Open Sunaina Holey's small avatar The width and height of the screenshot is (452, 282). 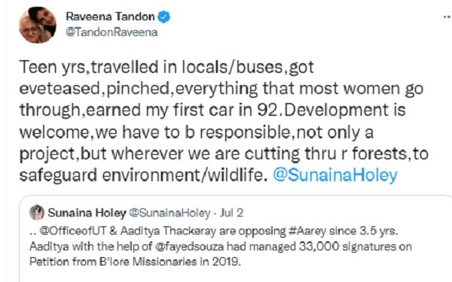pos(37,213)
